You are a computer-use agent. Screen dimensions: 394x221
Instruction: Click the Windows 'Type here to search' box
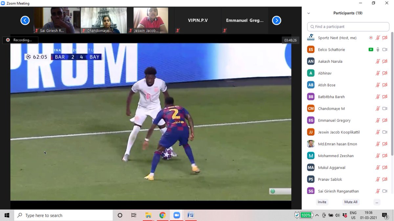point(63,215)
